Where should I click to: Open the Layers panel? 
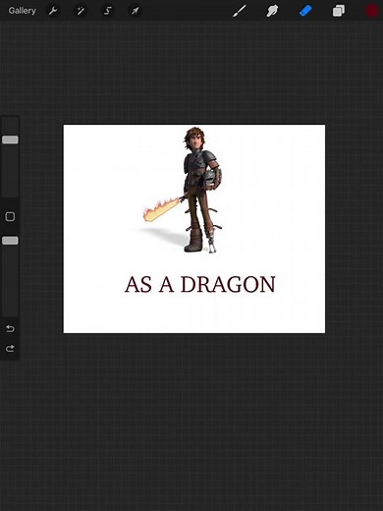(x=339, y=11)
